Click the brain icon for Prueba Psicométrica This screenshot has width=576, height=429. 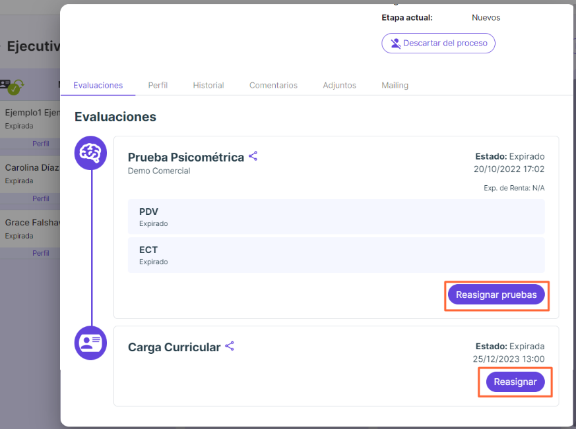91,153
